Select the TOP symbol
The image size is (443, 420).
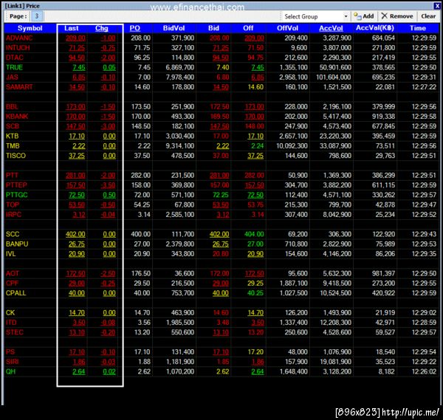pyautogui.click(x=13, y=204)
